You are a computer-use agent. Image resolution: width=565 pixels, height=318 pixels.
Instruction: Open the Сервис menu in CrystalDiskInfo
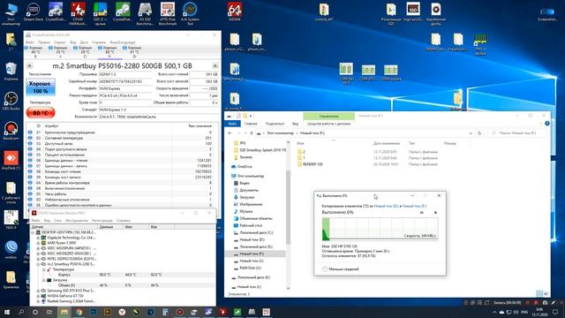[x=60, y=42]
